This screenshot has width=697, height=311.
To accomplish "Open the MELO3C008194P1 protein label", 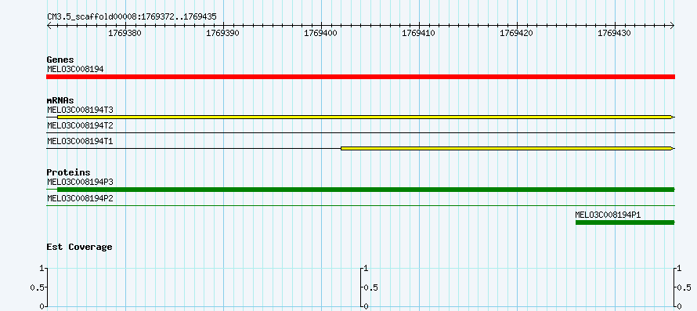I will [x=608, y=215].
